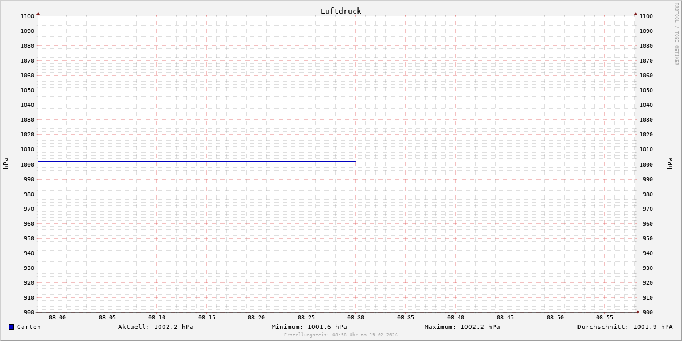Select the Garten legend label
The image size is (682, 341).
pyautogui.click(x=28, y=327)
